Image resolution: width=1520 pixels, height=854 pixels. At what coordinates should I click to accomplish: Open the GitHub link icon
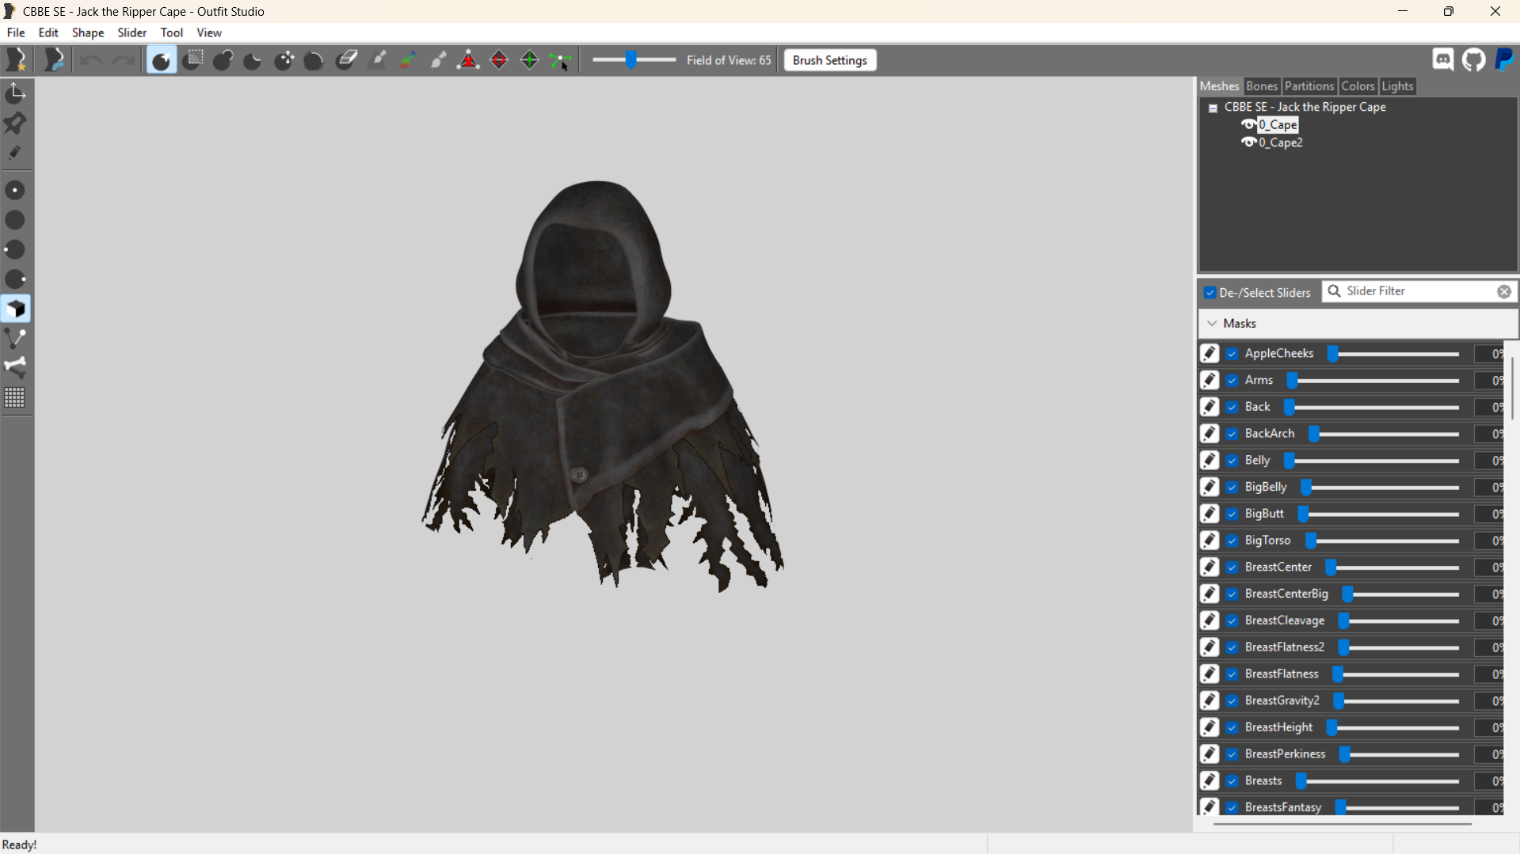click(1473, 60)
